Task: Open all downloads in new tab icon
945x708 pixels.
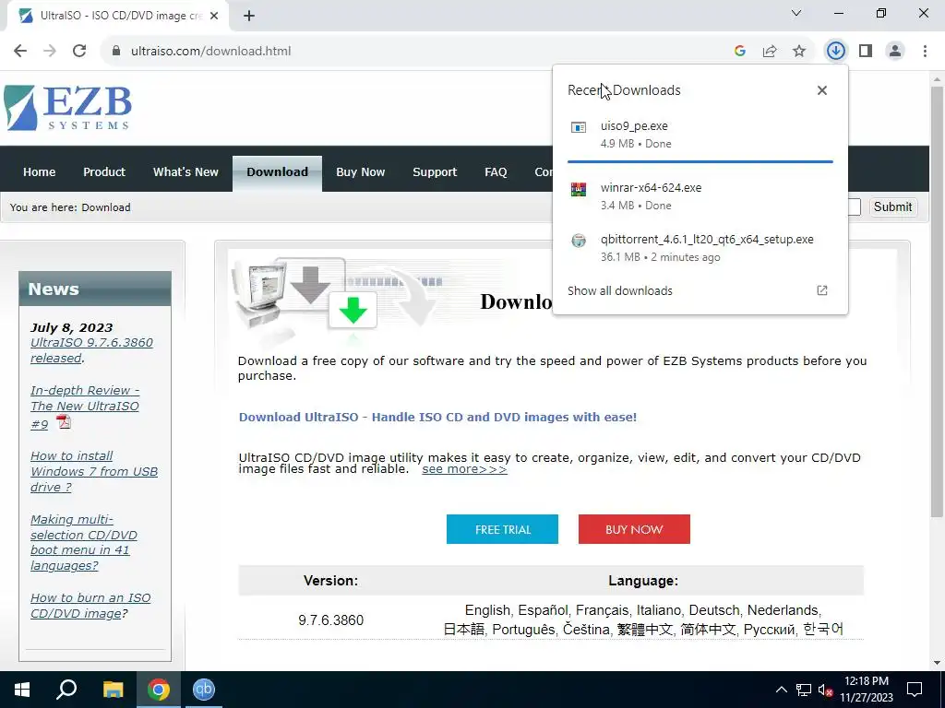Action: [822, 290]
